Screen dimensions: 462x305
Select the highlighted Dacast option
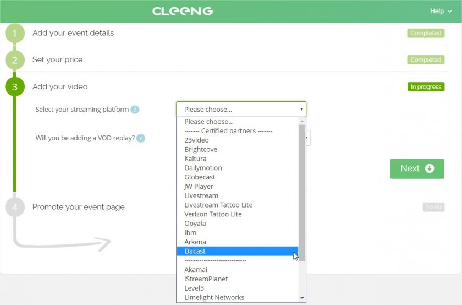pyautogui.click(x=238, y=251)
